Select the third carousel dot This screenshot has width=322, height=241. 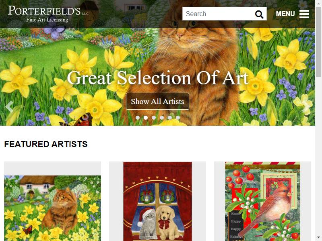pyautogui.click(x=154, y=118)
